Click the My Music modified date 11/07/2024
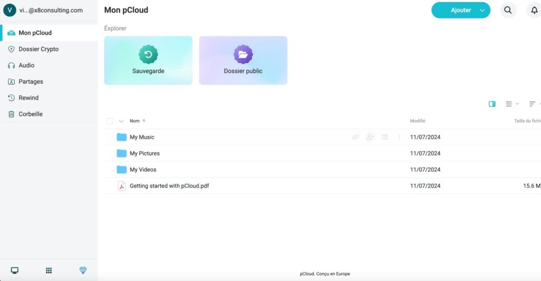Image resolution: width=541 pixels, height=281 pixels. [x=425, y=137]
